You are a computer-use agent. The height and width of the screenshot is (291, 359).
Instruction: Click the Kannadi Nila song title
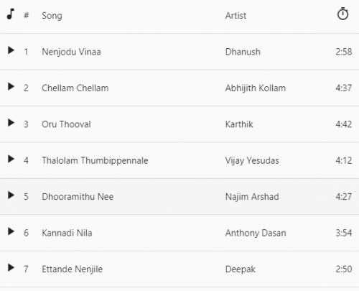point(67,233)
